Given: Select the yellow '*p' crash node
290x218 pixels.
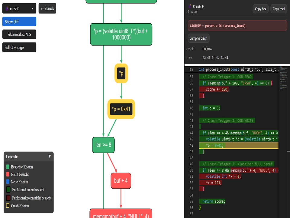Looking at the screenshot, I should point(121,73).
